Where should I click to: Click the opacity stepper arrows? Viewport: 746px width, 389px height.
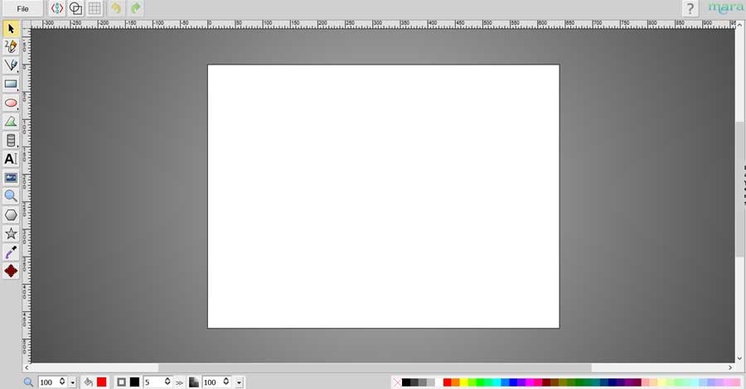coord(226,382)
